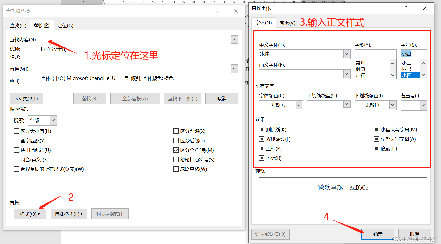Screen dimensions: 441x244
Task: Open 替换为 dropdown arrow
Action: (234, 69)
